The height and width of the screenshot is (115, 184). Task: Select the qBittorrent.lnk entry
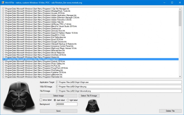tap(91, 75)
